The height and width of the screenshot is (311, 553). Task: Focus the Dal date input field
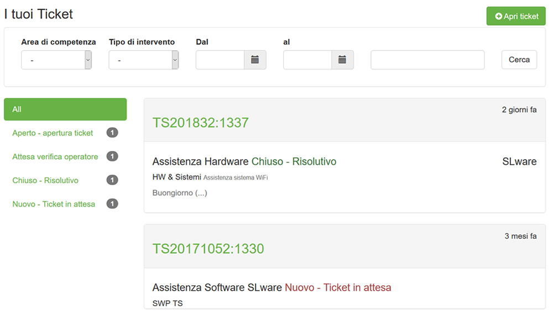click(x=220, y=60)
